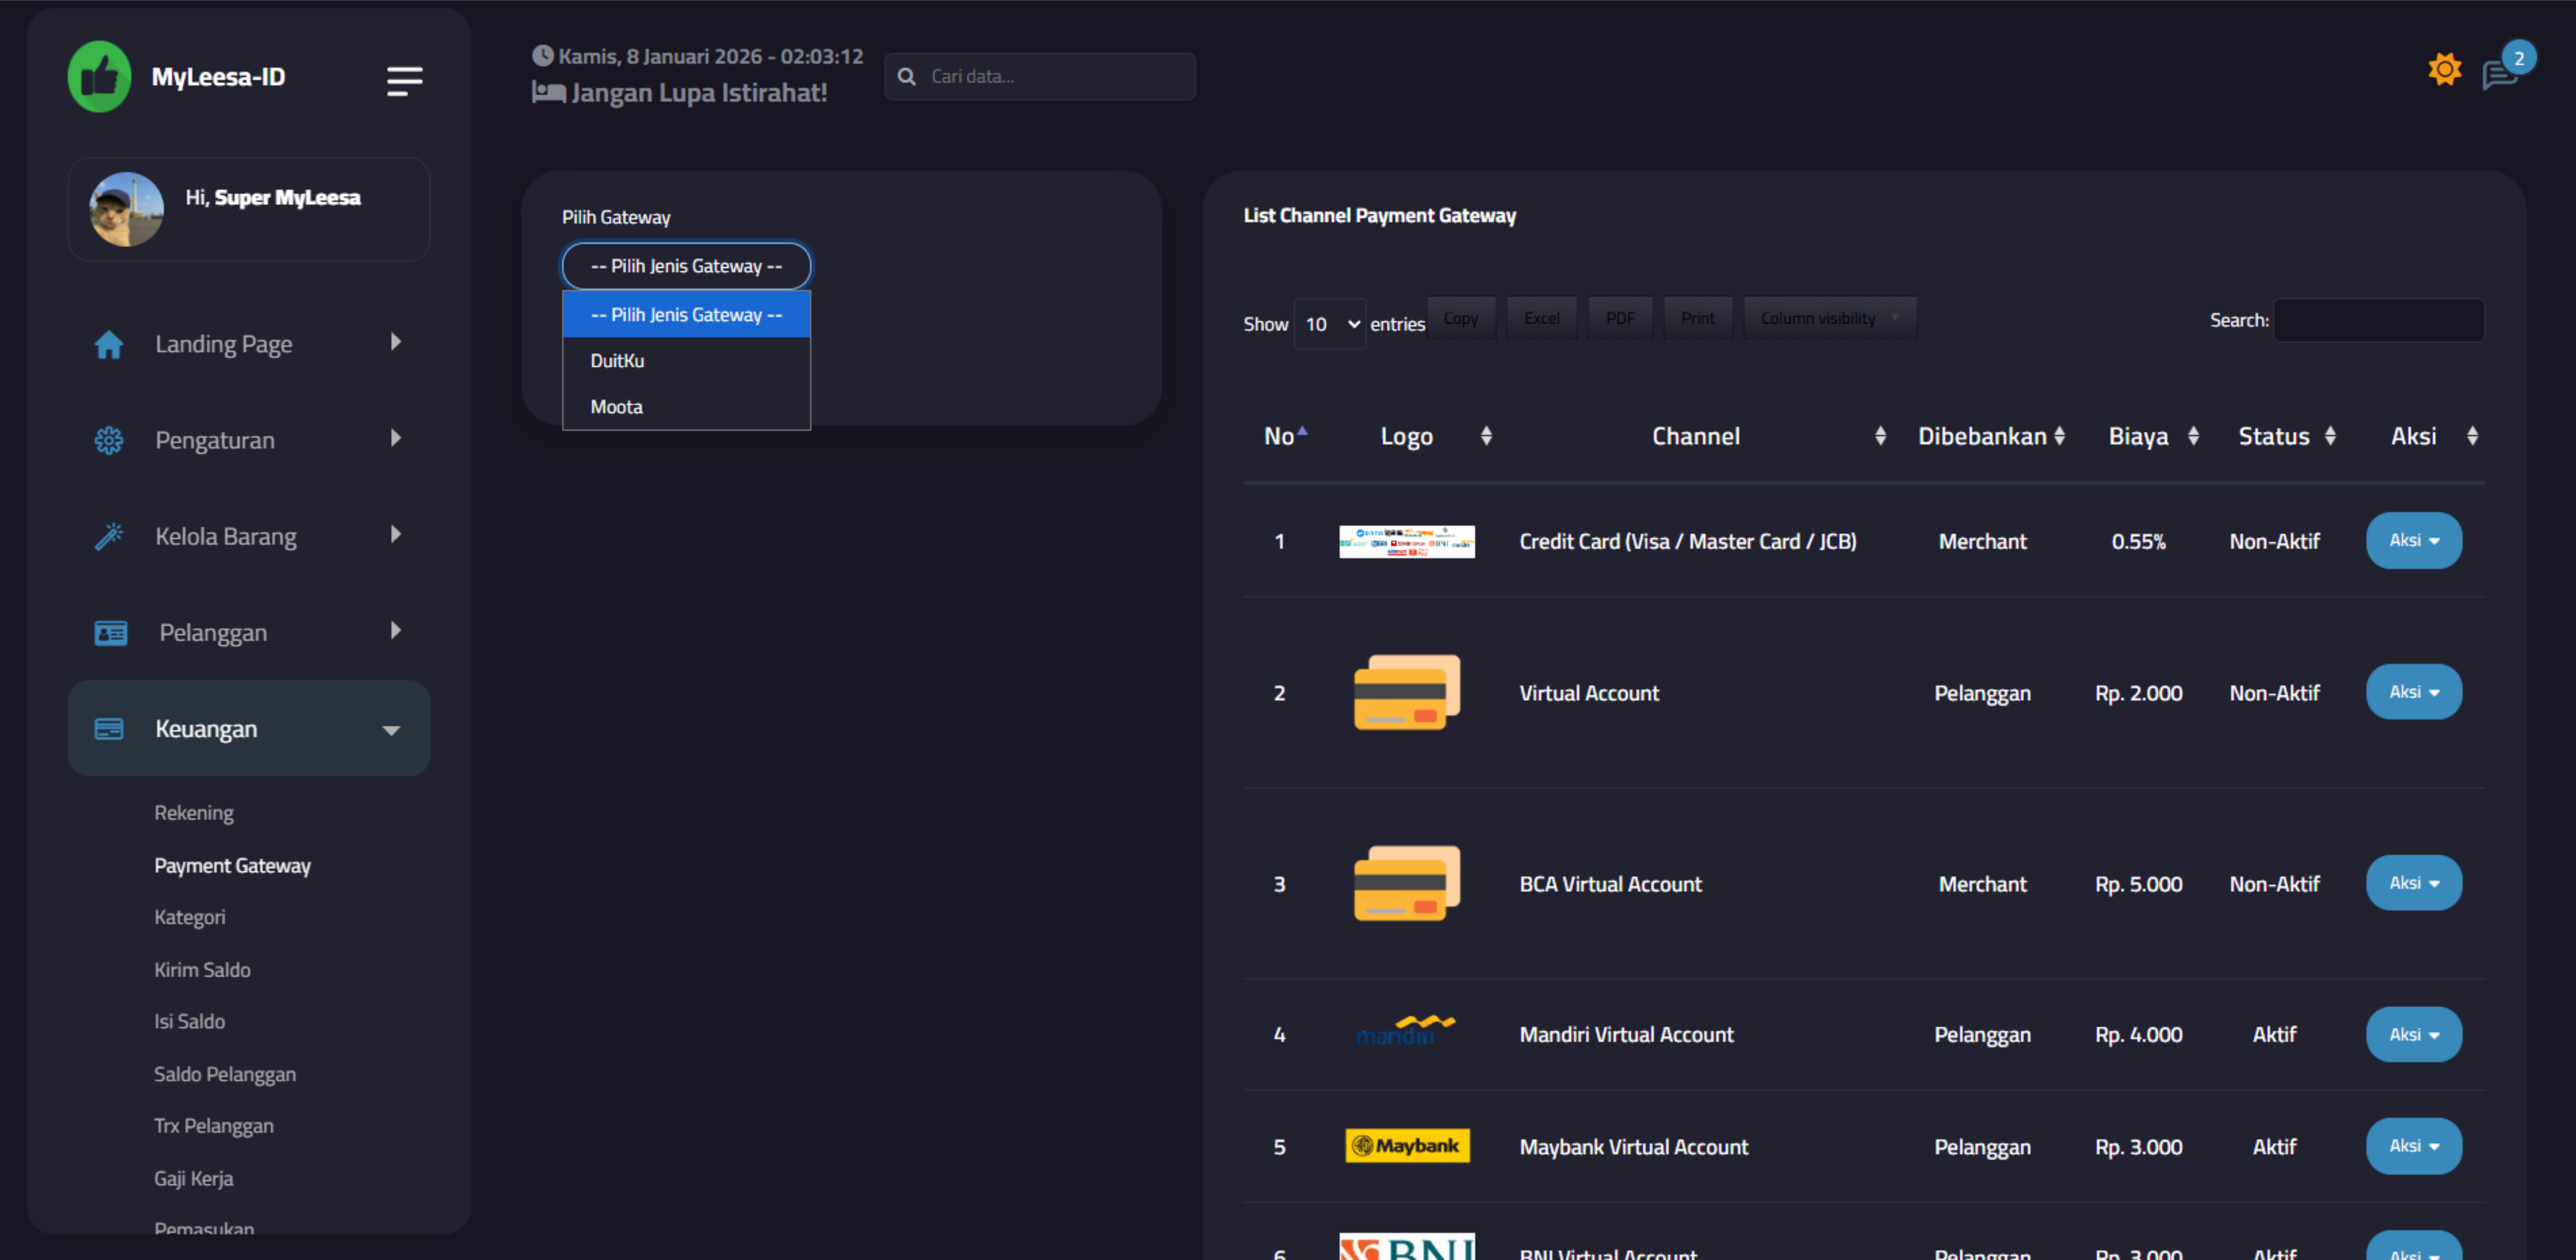
Task: Click the clock icon beside the date
Action: (543, 55)
